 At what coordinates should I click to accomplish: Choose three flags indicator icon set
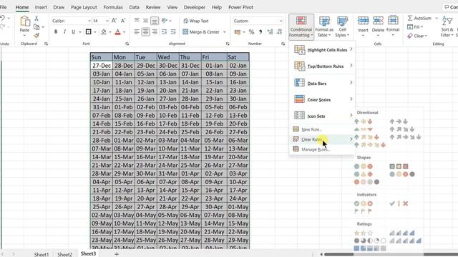[363, 211]
